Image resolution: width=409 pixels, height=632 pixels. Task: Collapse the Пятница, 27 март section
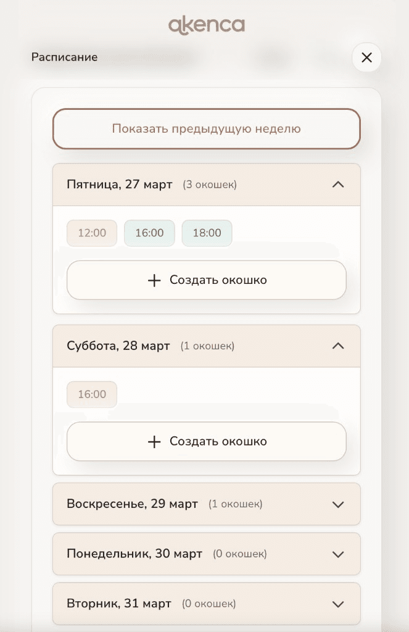click(x=338, y=184)
